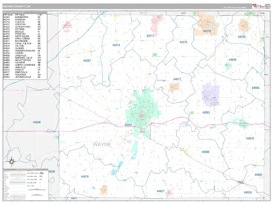Select the BURBANK row in the ZIP index
The image size is (273, 205).
pos(22,20)
